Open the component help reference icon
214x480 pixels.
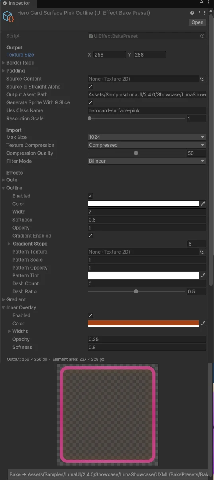pyautogui.click(x=193, y=13)
